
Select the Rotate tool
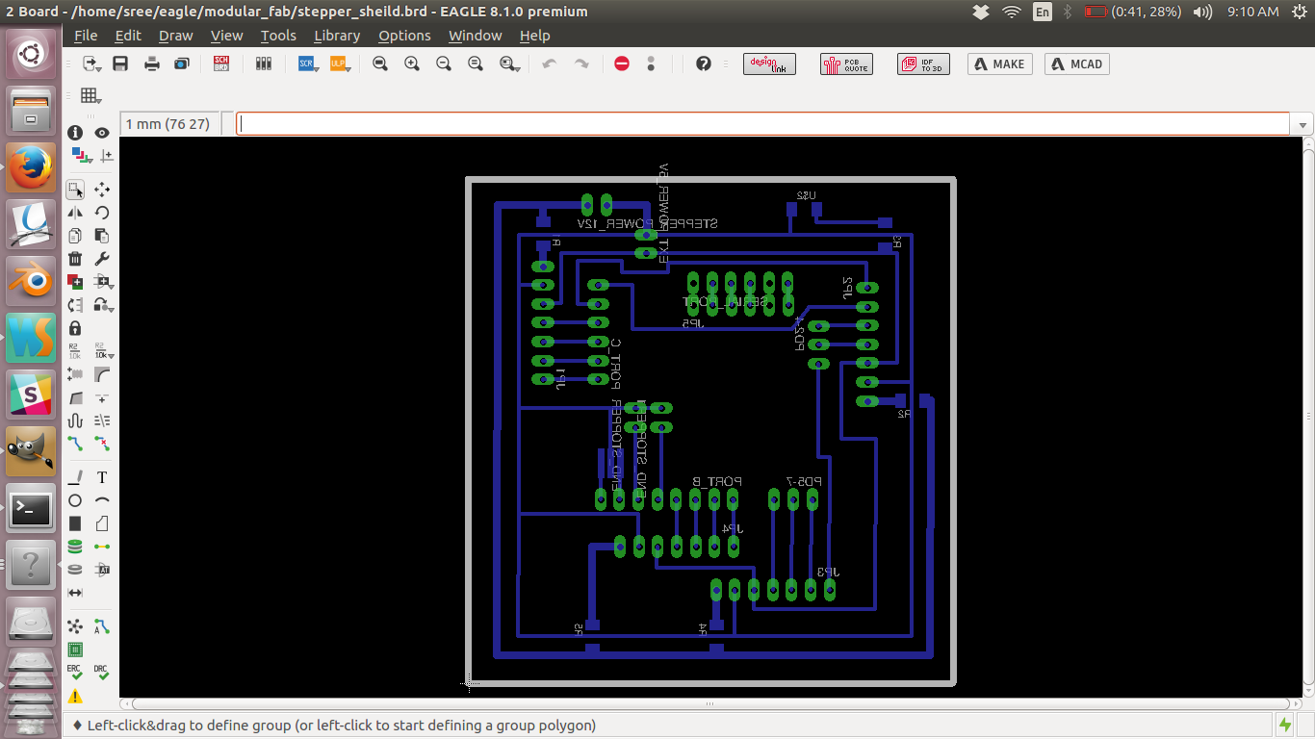pos(102,213)
